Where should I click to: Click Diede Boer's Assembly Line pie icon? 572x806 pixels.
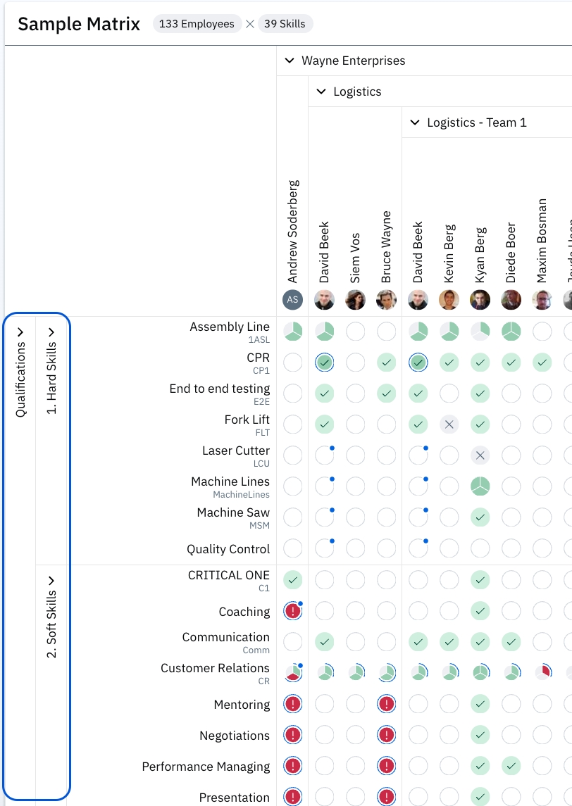[511, 332]
